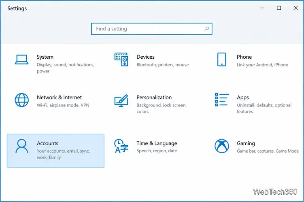Click the Phone icon
304x202 pixels.
[221, 60]
